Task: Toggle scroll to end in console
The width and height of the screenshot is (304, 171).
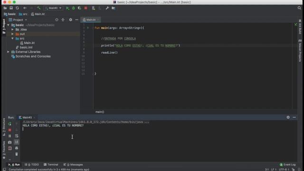Action: [x=17, y=142]
